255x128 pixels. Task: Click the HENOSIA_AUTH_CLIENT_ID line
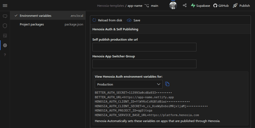pyautogui.click(x=142, y=101)
